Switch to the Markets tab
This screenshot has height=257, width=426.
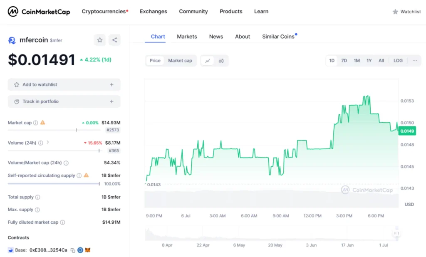coord(187,37)
